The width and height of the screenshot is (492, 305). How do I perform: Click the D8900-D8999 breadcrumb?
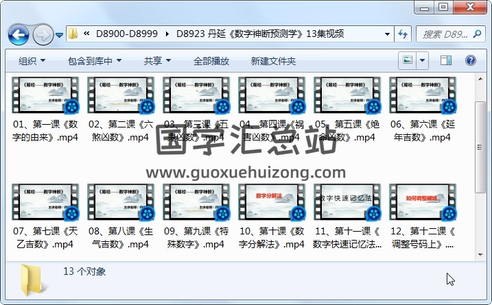pyautogui.click(x=126, y=34)
